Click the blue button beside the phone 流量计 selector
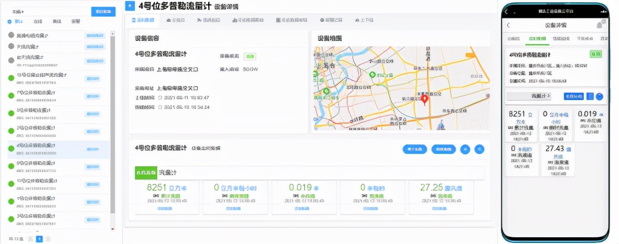This screenshot has width=619, height=244. coord(573,96)
